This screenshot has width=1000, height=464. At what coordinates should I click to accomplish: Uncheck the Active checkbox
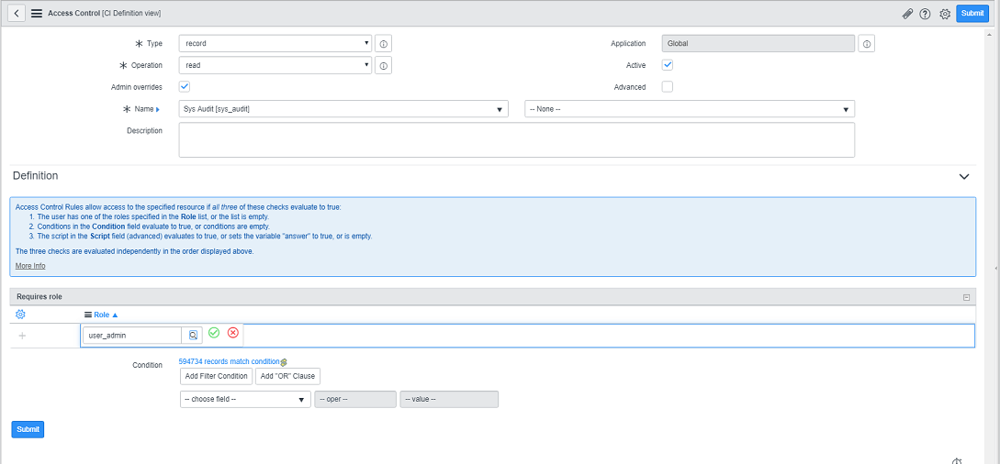coord(668,65)
